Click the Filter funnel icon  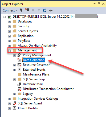39,10
